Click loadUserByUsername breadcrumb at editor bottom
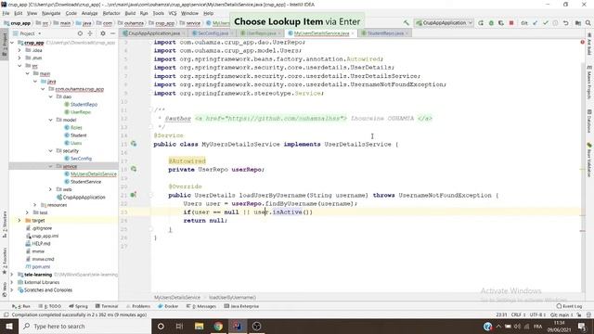Screen dimensions: 594x334 tap(232, 297)
